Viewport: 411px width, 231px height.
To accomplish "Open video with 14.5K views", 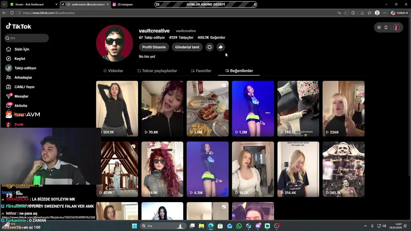I will point(253,169).
